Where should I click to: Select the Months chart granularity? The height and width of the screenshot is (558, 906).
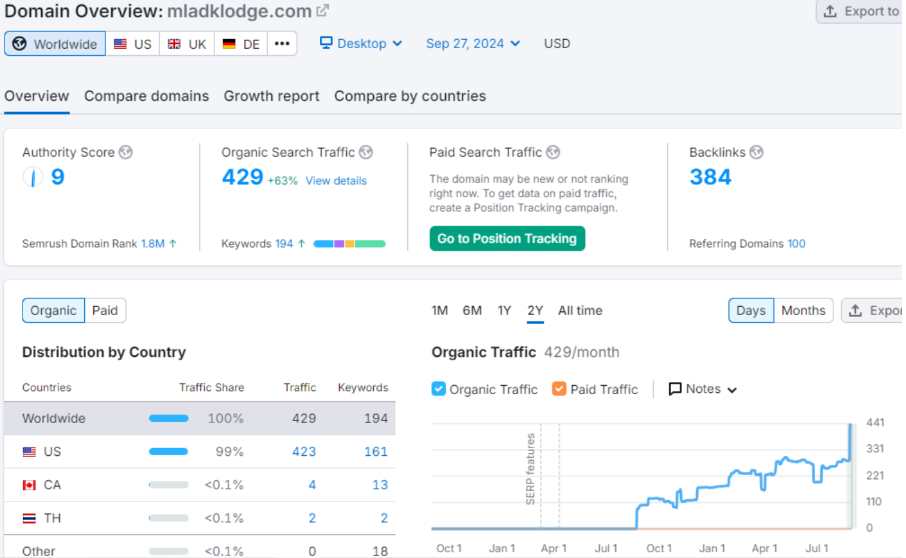803,310
